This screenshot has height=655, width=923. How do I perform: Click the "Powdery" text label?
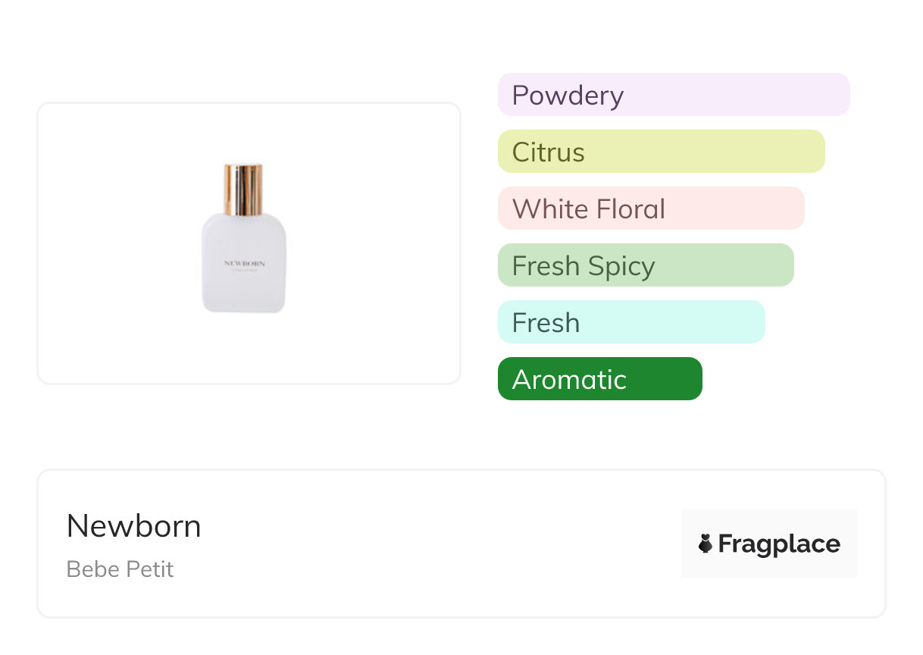568,96
